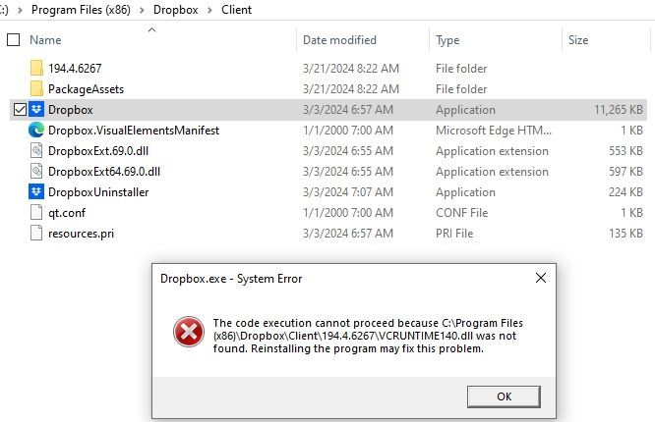Close the Dropbox.exe System Error dialog
The image size is (655, 422).
point(540,279)
